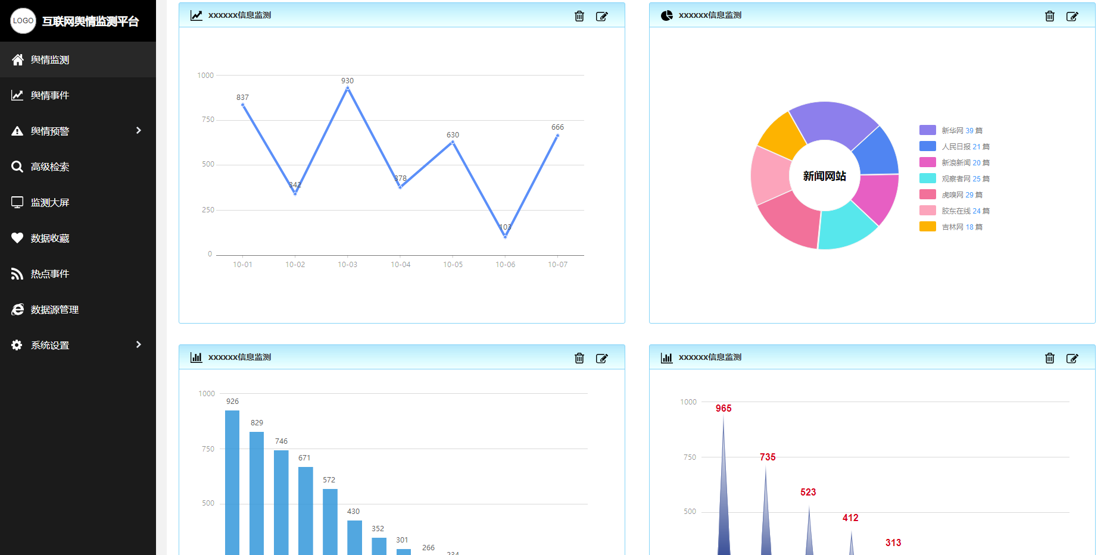Click the 829 bar in the bar chart
1107x555 pixels.
point(257,493)
